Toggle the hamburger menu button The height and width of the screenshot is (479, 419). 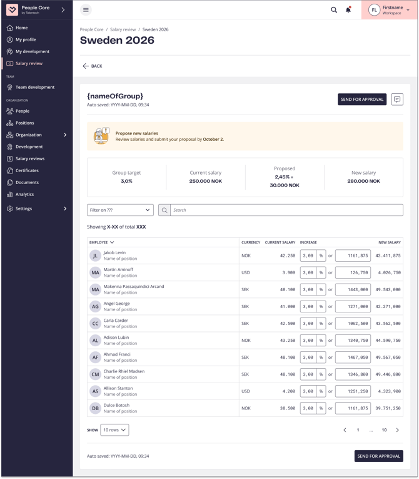86,10
